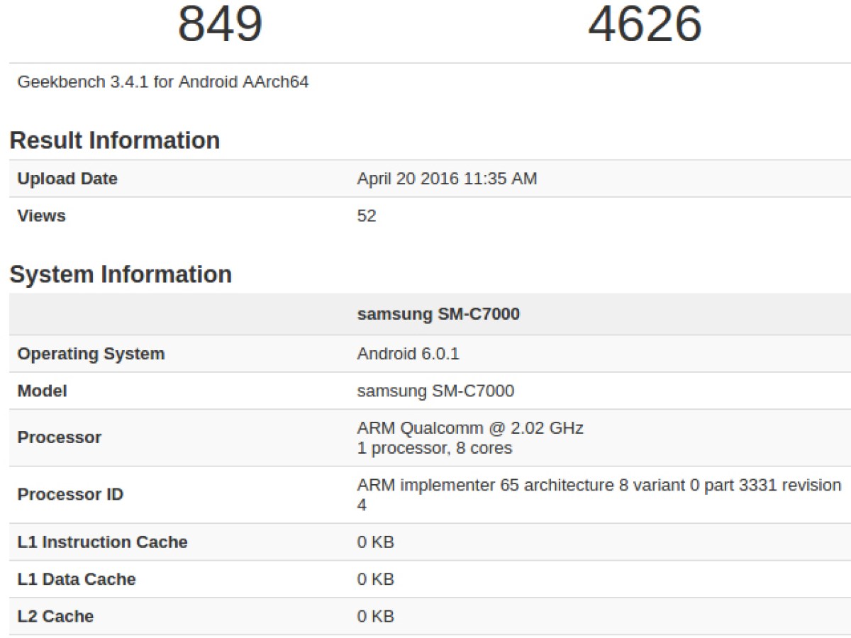Click the Geekbench 3.4.1 for Android AArch64 text
851x638 pixels.
click(x=163, y=82)
